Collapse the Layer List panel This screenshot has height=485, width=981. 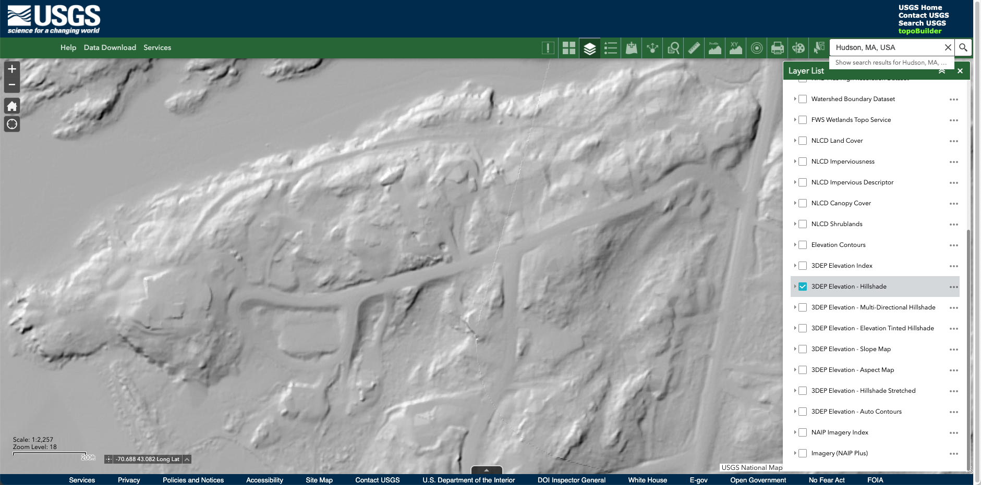point(941,71)
